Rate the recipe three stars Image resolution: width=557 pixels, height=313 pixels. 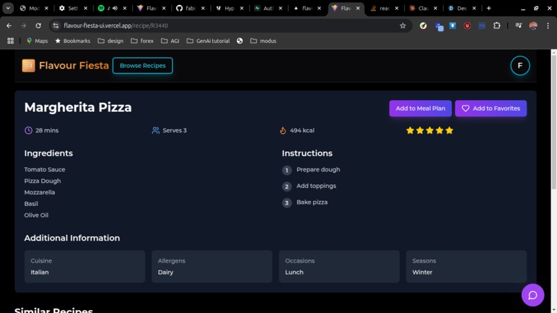click(x=429, y=131)
